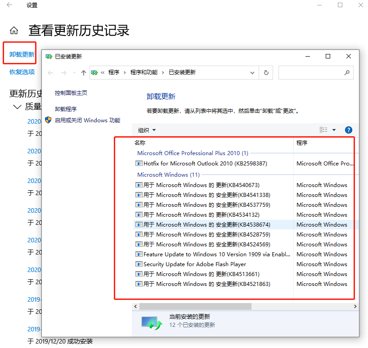Click the search box in Installed Updates

click(x=316, y=73)
